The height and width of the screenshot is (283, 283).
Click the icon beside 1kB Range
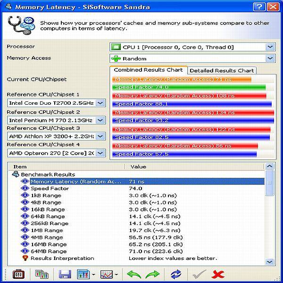pos(25,195)
